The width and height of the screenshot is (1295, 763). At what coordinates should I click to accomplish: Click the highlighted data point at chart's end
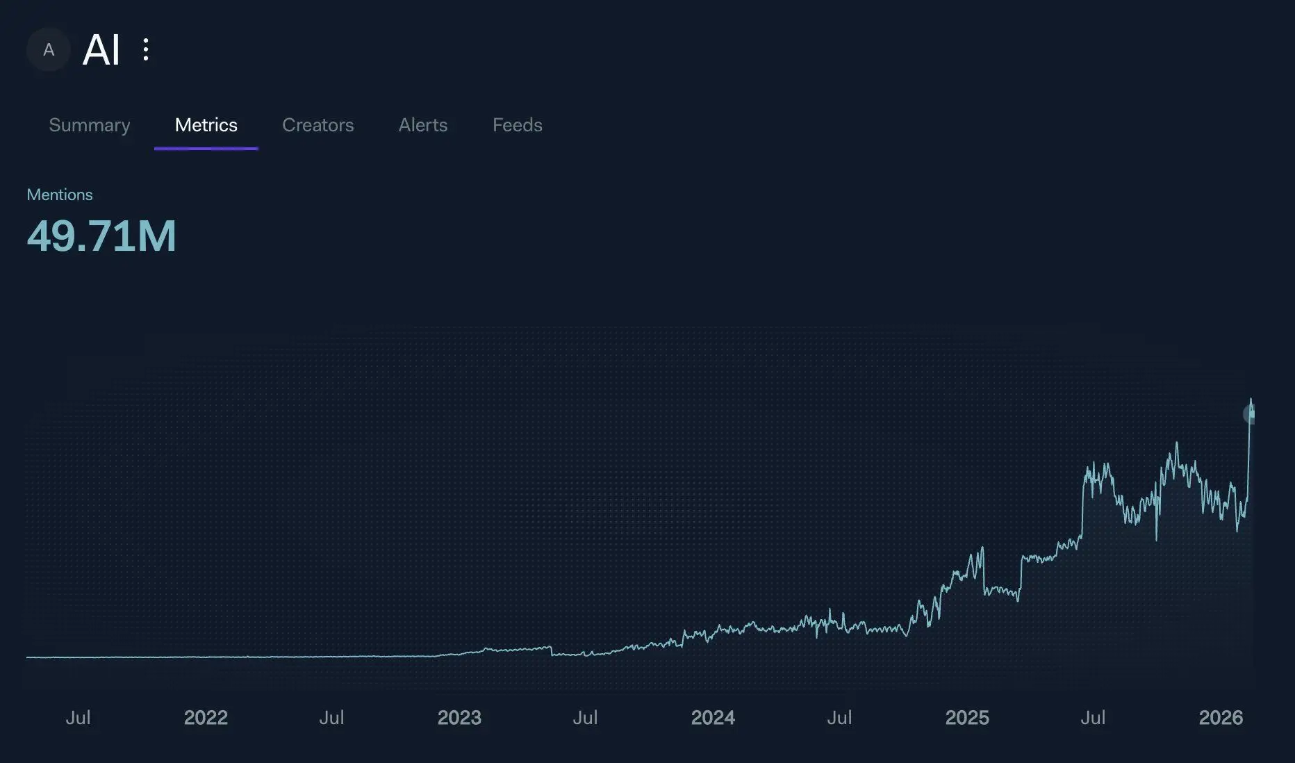(x=1250, y=415)
